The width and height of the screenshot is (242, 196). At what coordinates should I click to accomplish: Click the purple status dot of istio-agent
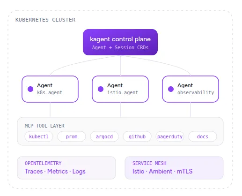pyautogui.click(x=101, y=89)
